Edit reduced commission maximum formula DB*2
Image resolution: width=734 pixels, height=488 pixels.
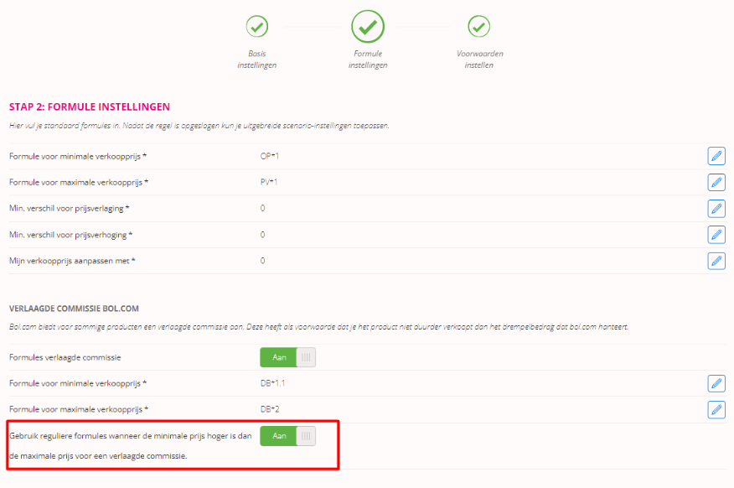(716, 410)
